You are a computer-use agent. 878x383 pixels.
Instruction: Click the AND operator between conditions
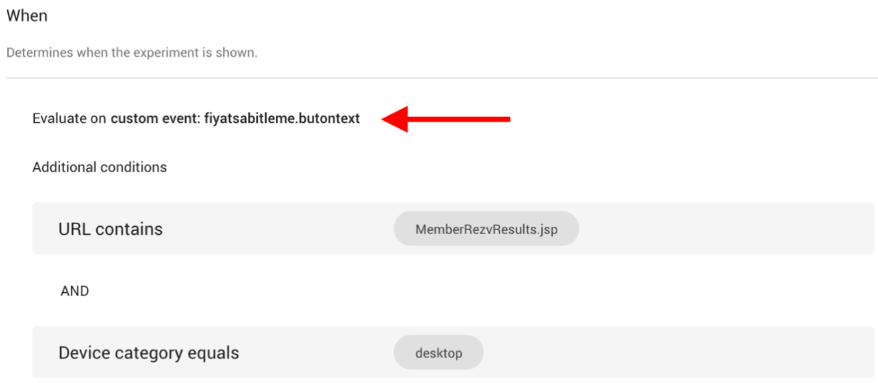[75, 291]
